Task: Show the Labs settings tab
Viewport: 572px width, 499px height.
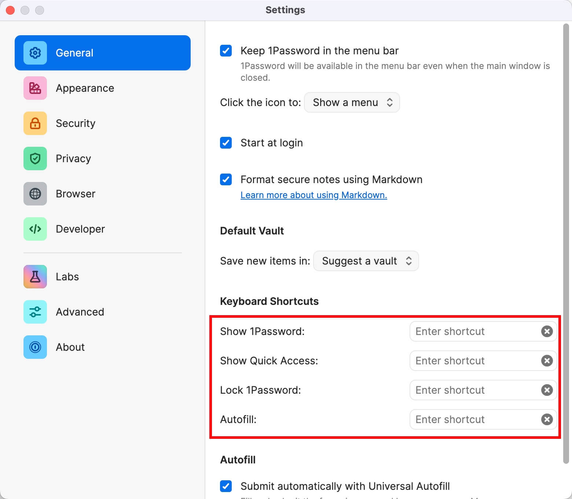Action: pos(103,277)
